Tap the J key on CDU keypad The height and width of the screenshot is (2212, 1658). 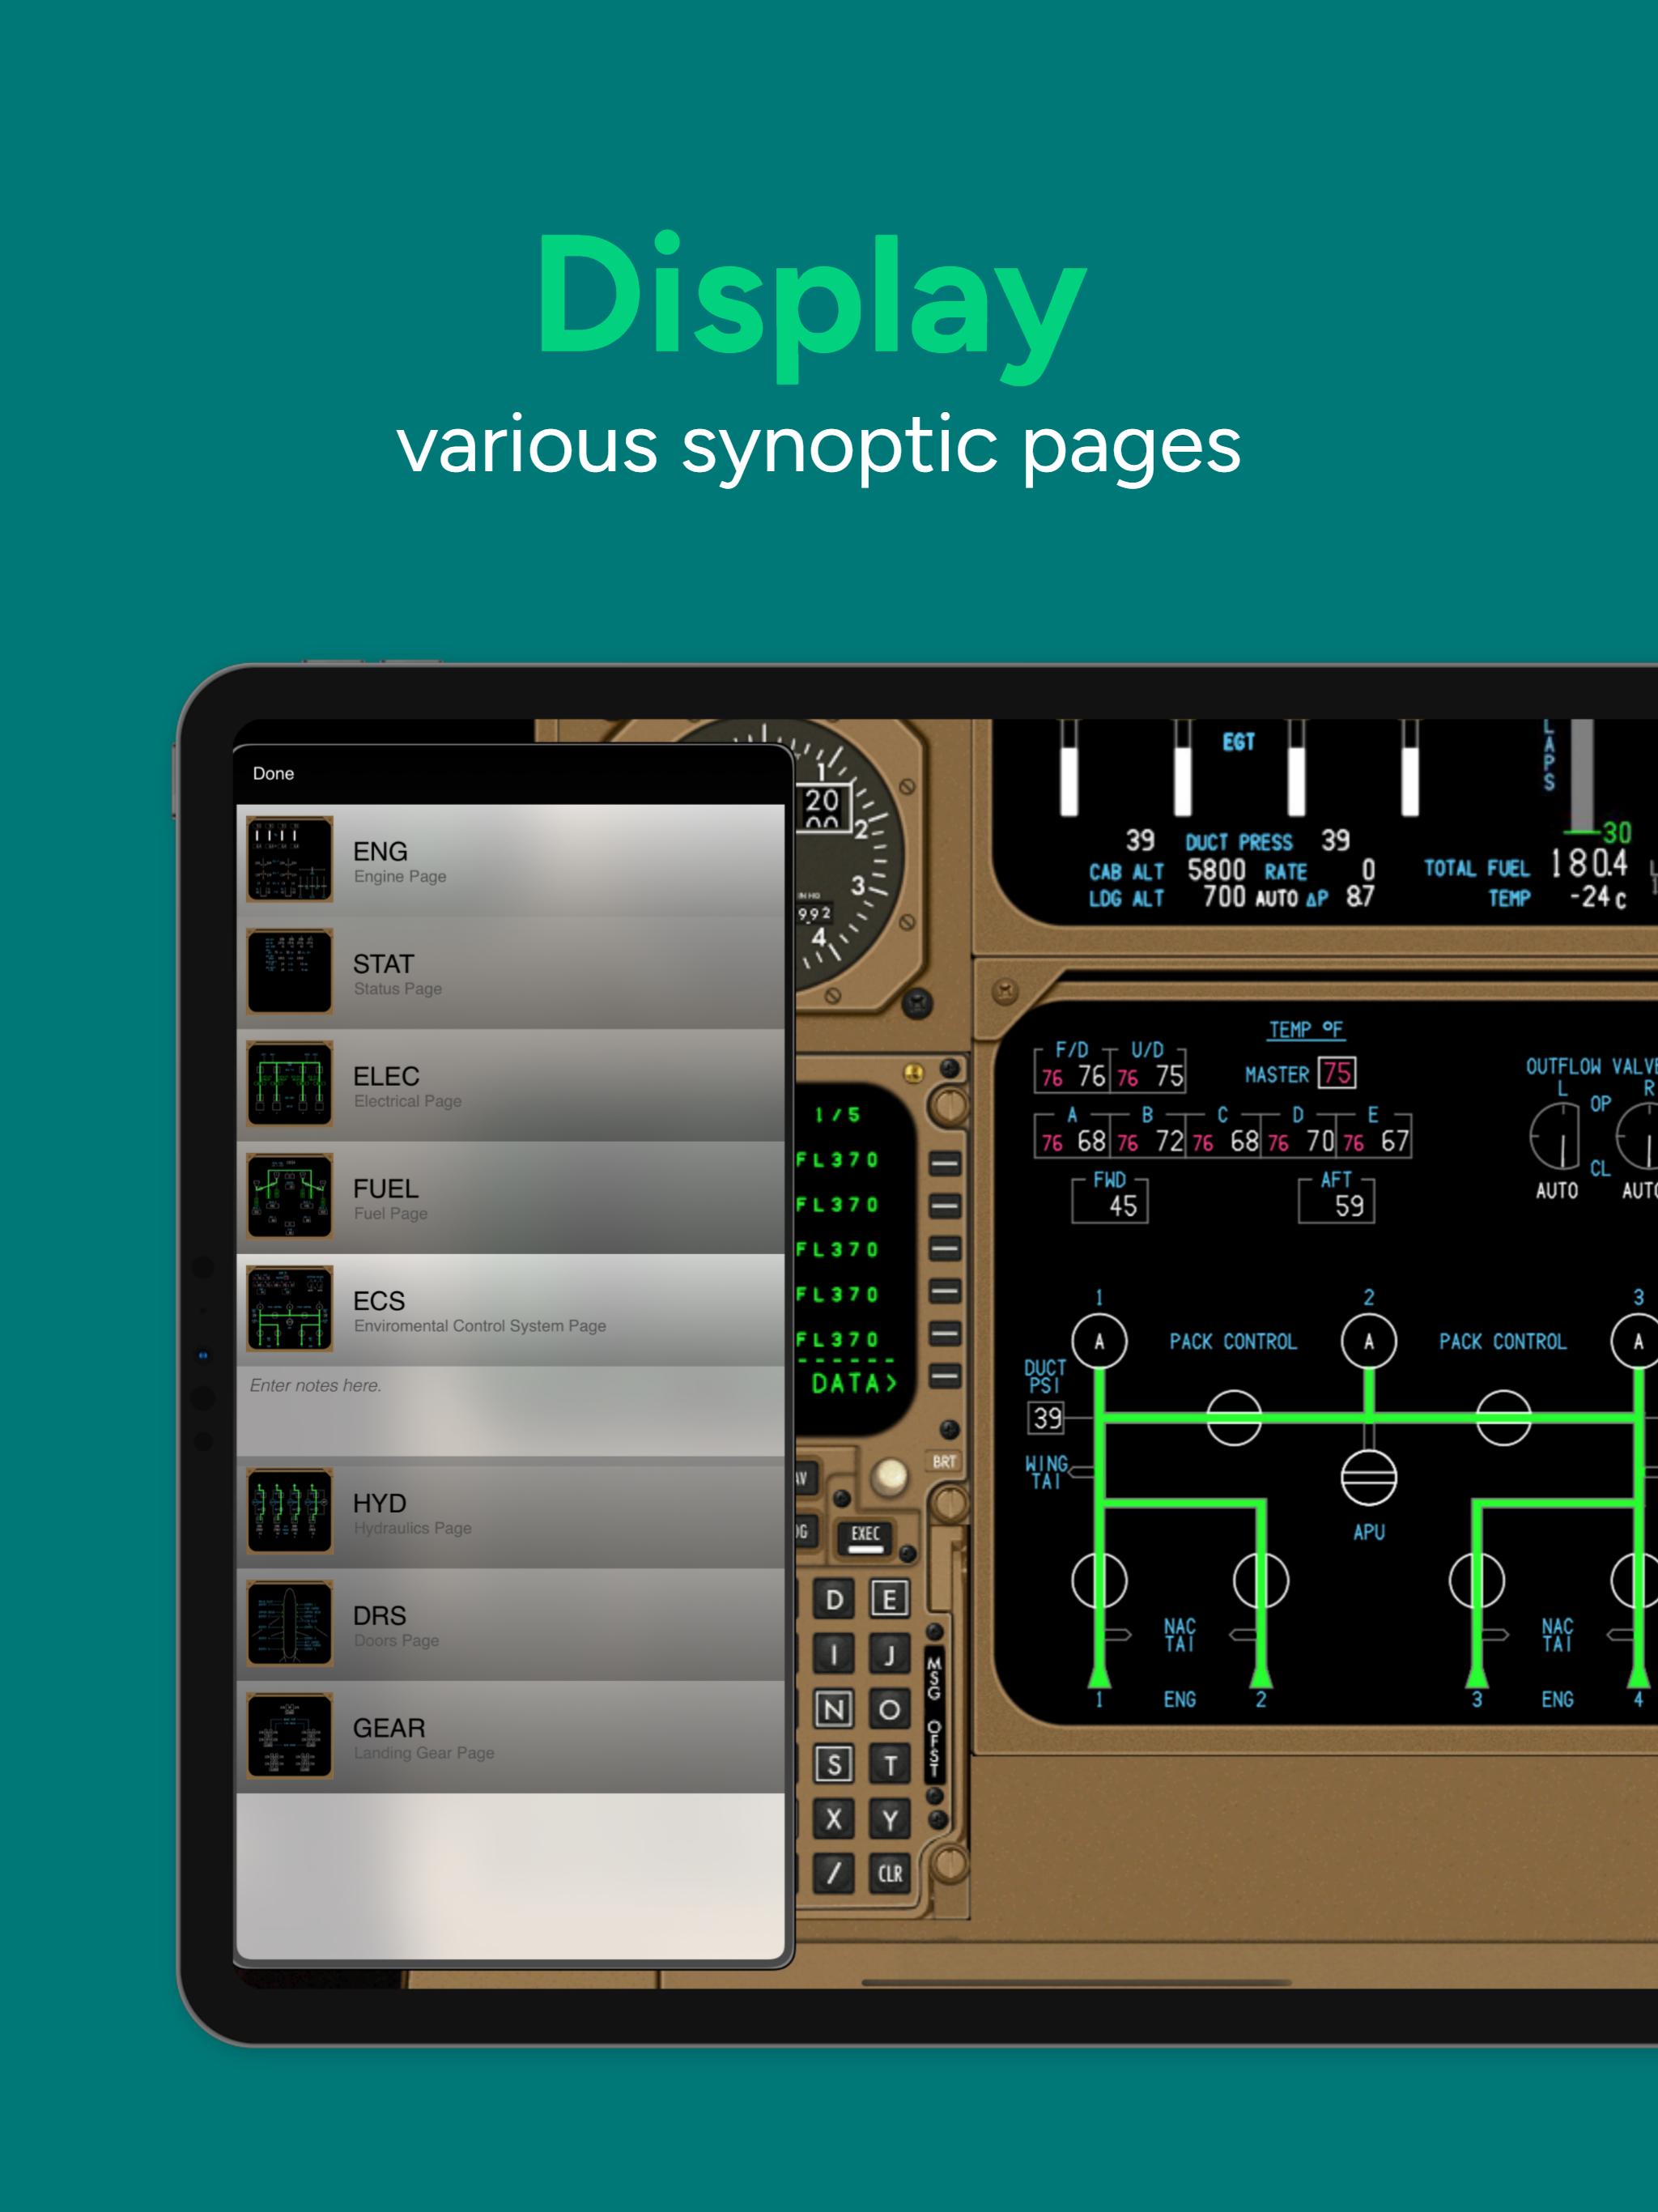point(889,1654)
